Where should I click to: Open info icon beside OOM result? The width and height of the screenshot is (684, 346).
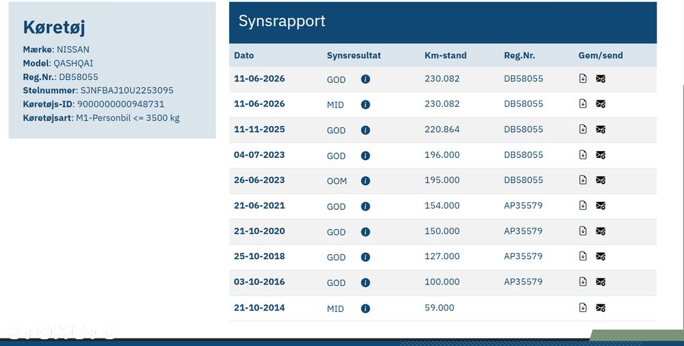pyautogui.click(x=365, y=181)
